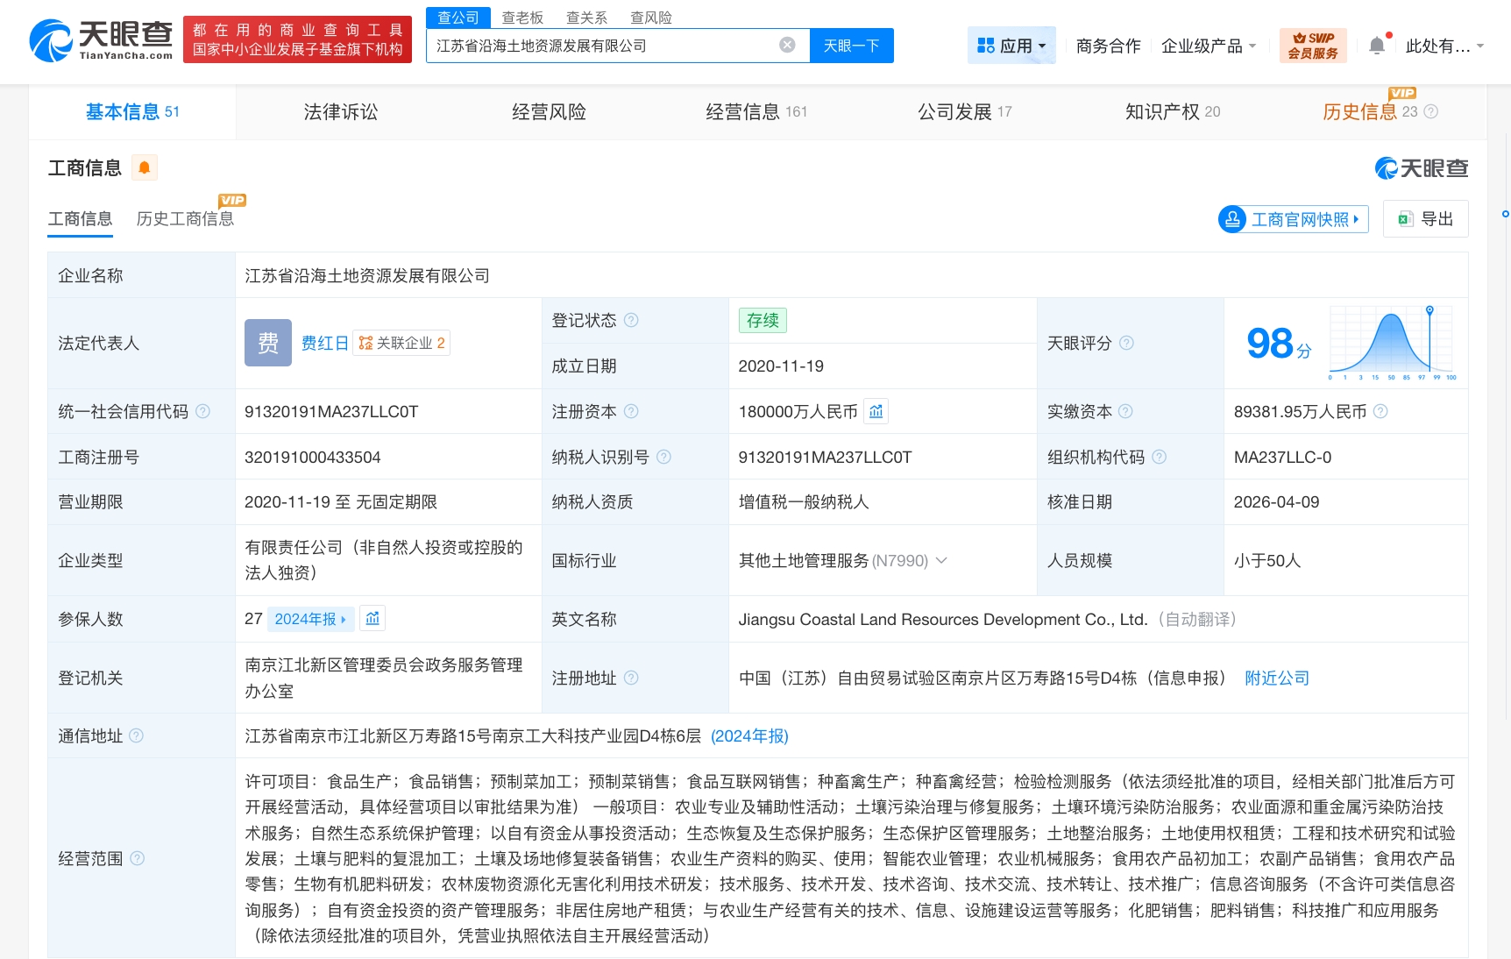Switch to the 法律诉讼 tab
Image resolution: width=1511 pixels, height=959 pixels.
coord(341,111)
